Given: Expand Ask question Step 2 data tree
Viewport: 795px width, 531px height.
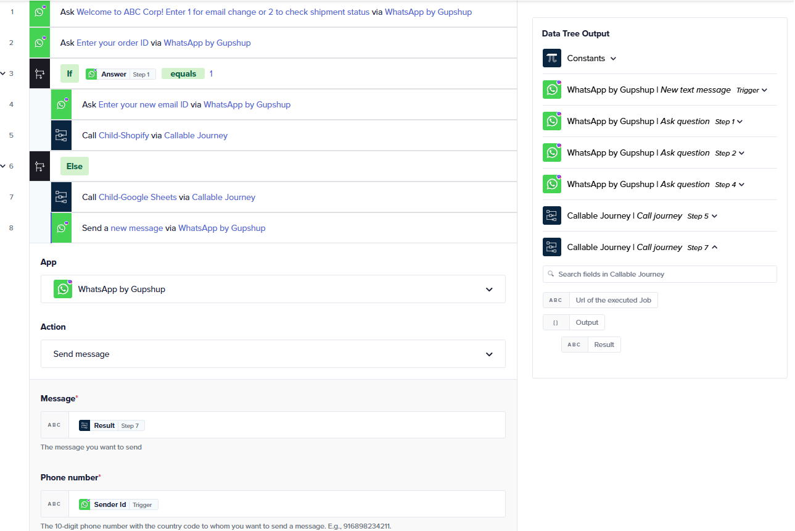Looking at the screenshot, I should [742, 153].
